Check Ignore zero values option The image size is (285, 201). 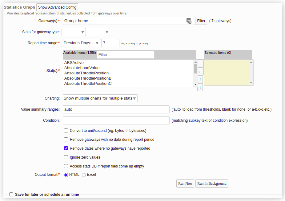66,157
